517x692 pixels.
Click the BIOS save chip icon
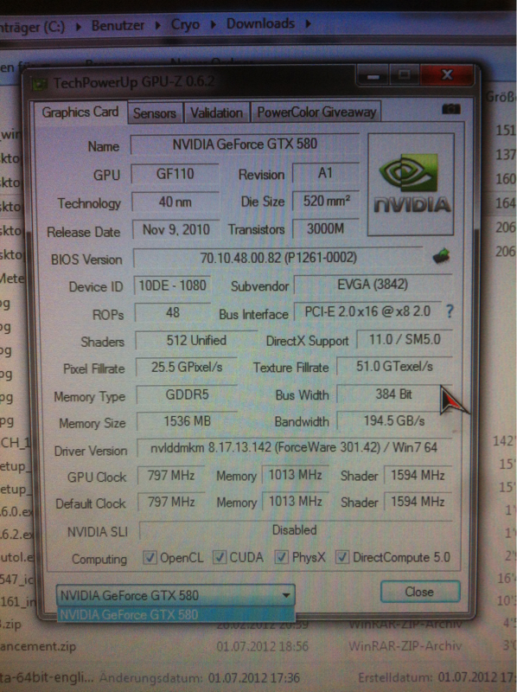coord(441,255)
